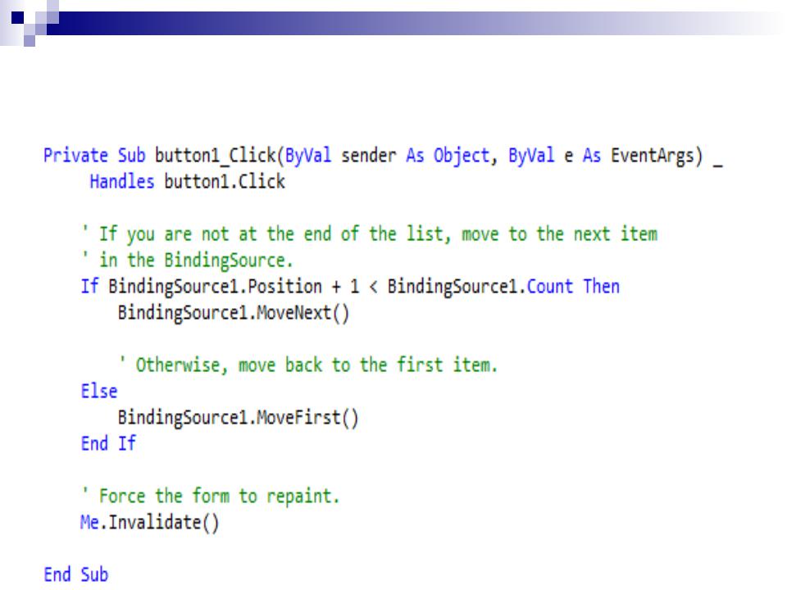Click the line "BindingSource1.MoveFirst()"

(238, 418)
